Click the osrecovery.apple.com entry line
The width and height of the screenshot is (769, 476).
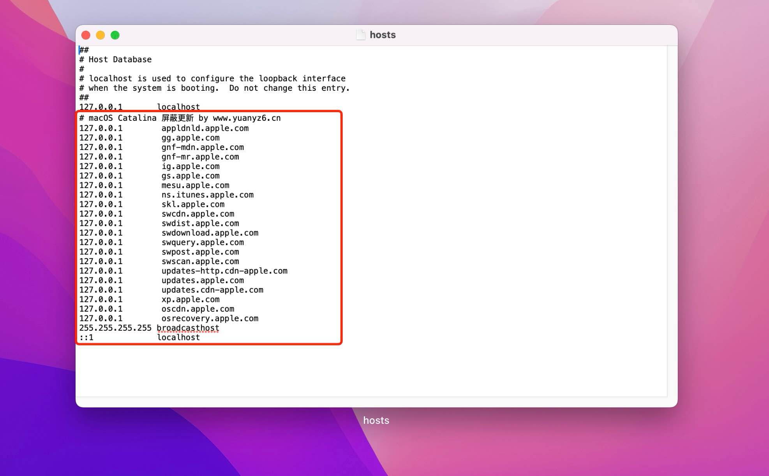point(210,318)
